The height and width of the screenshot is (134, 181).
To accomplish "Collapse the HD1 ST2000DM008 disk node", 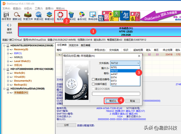I will [4, 69].
